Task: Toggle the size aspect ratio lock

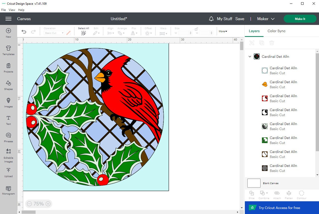Action: (196, 29)
